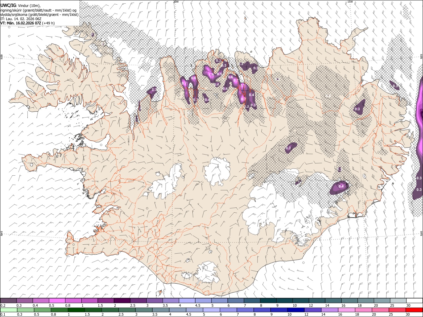This screenshot has width=423, height=317.
Task: Select upper legend swatch between 0.3 and 0.4
Action: tap(25, 300)
